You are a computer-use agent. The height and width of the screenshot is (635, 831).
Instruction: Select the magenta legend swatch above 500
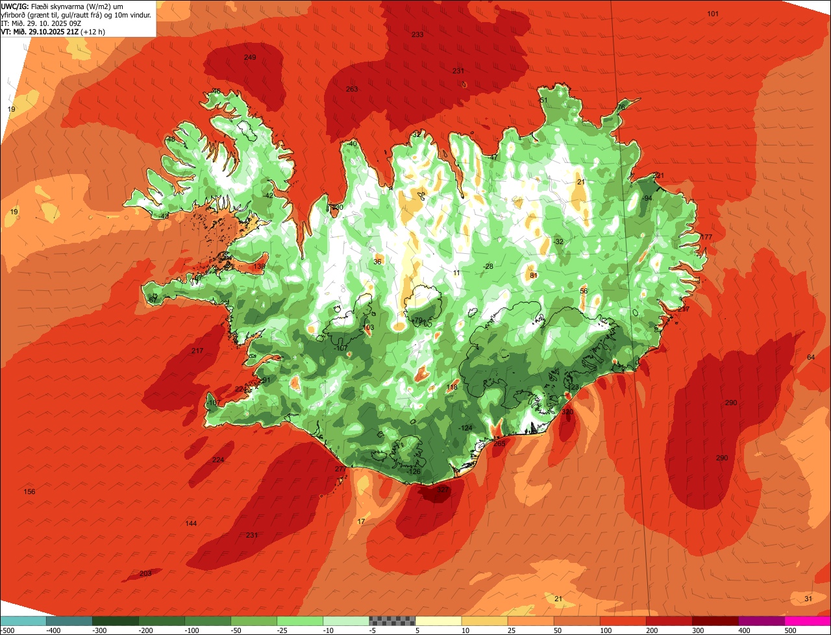808,621
